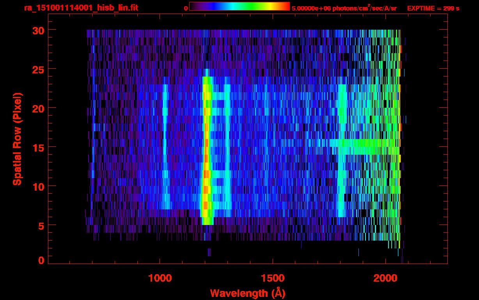Click the Spatial Row (Pixel) axis label
Viewport: 479px width, 300px height.
pos(17,139)
